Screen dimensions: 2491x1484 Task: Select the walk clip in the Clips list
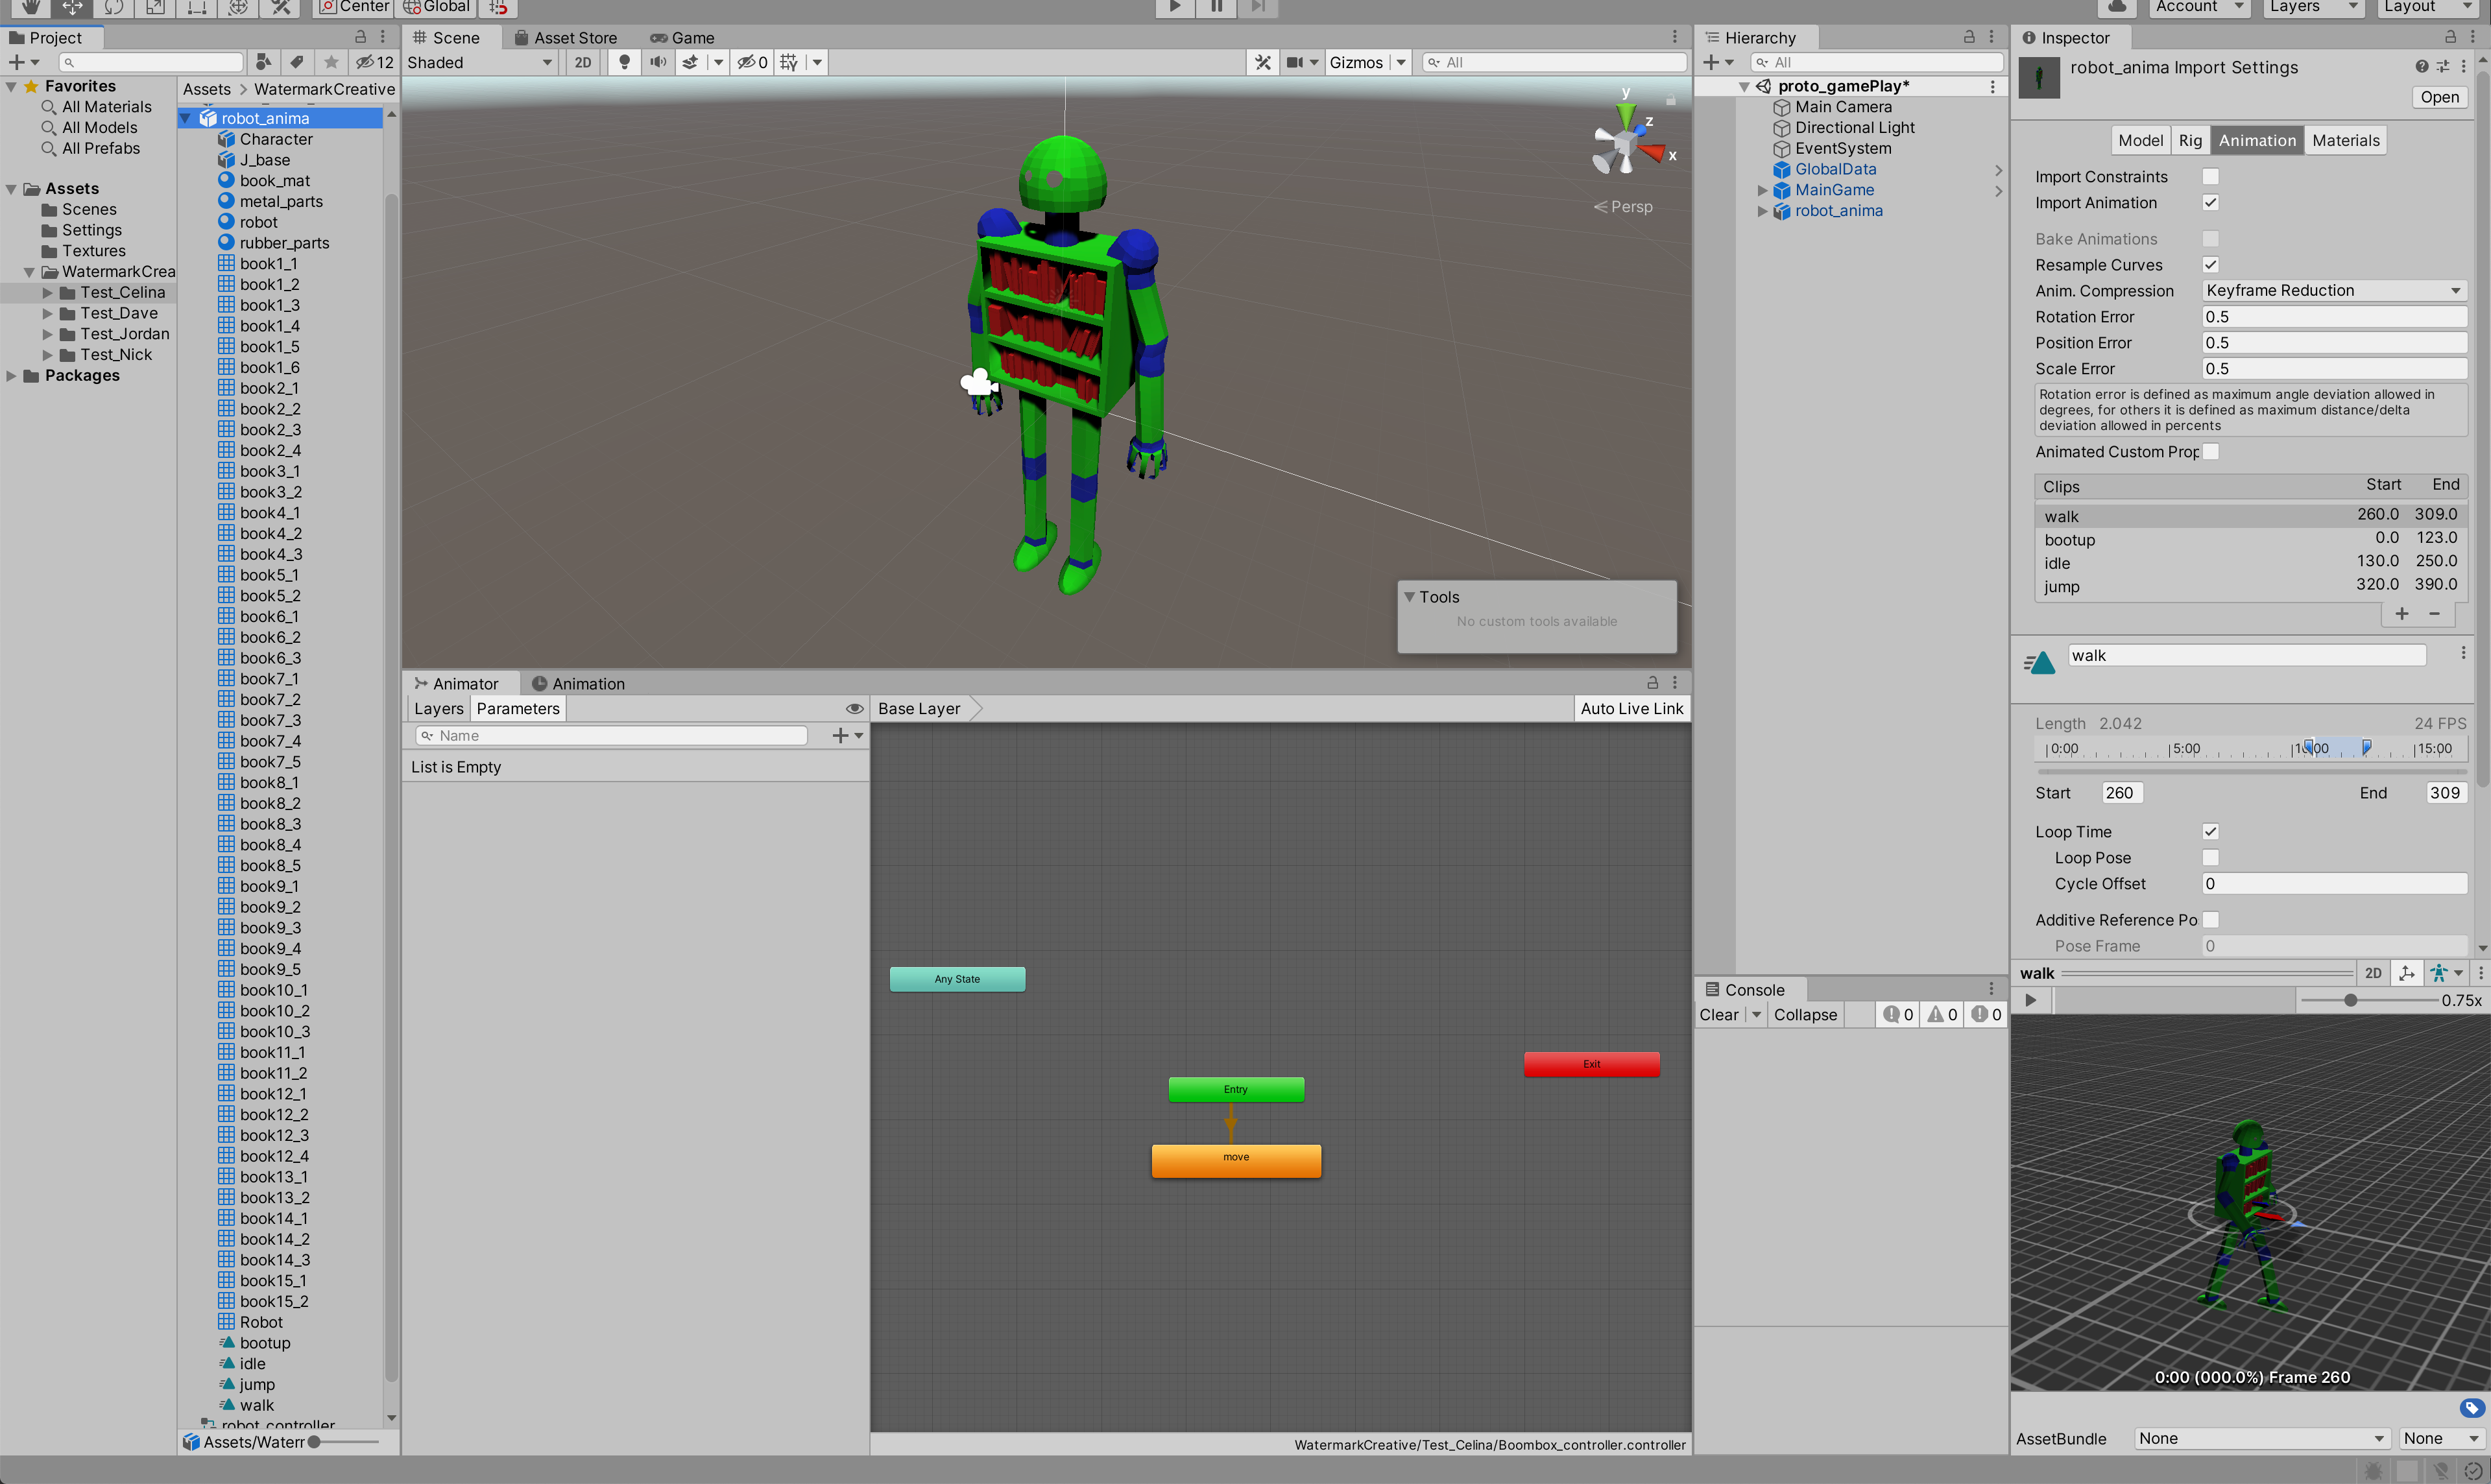2150,515
